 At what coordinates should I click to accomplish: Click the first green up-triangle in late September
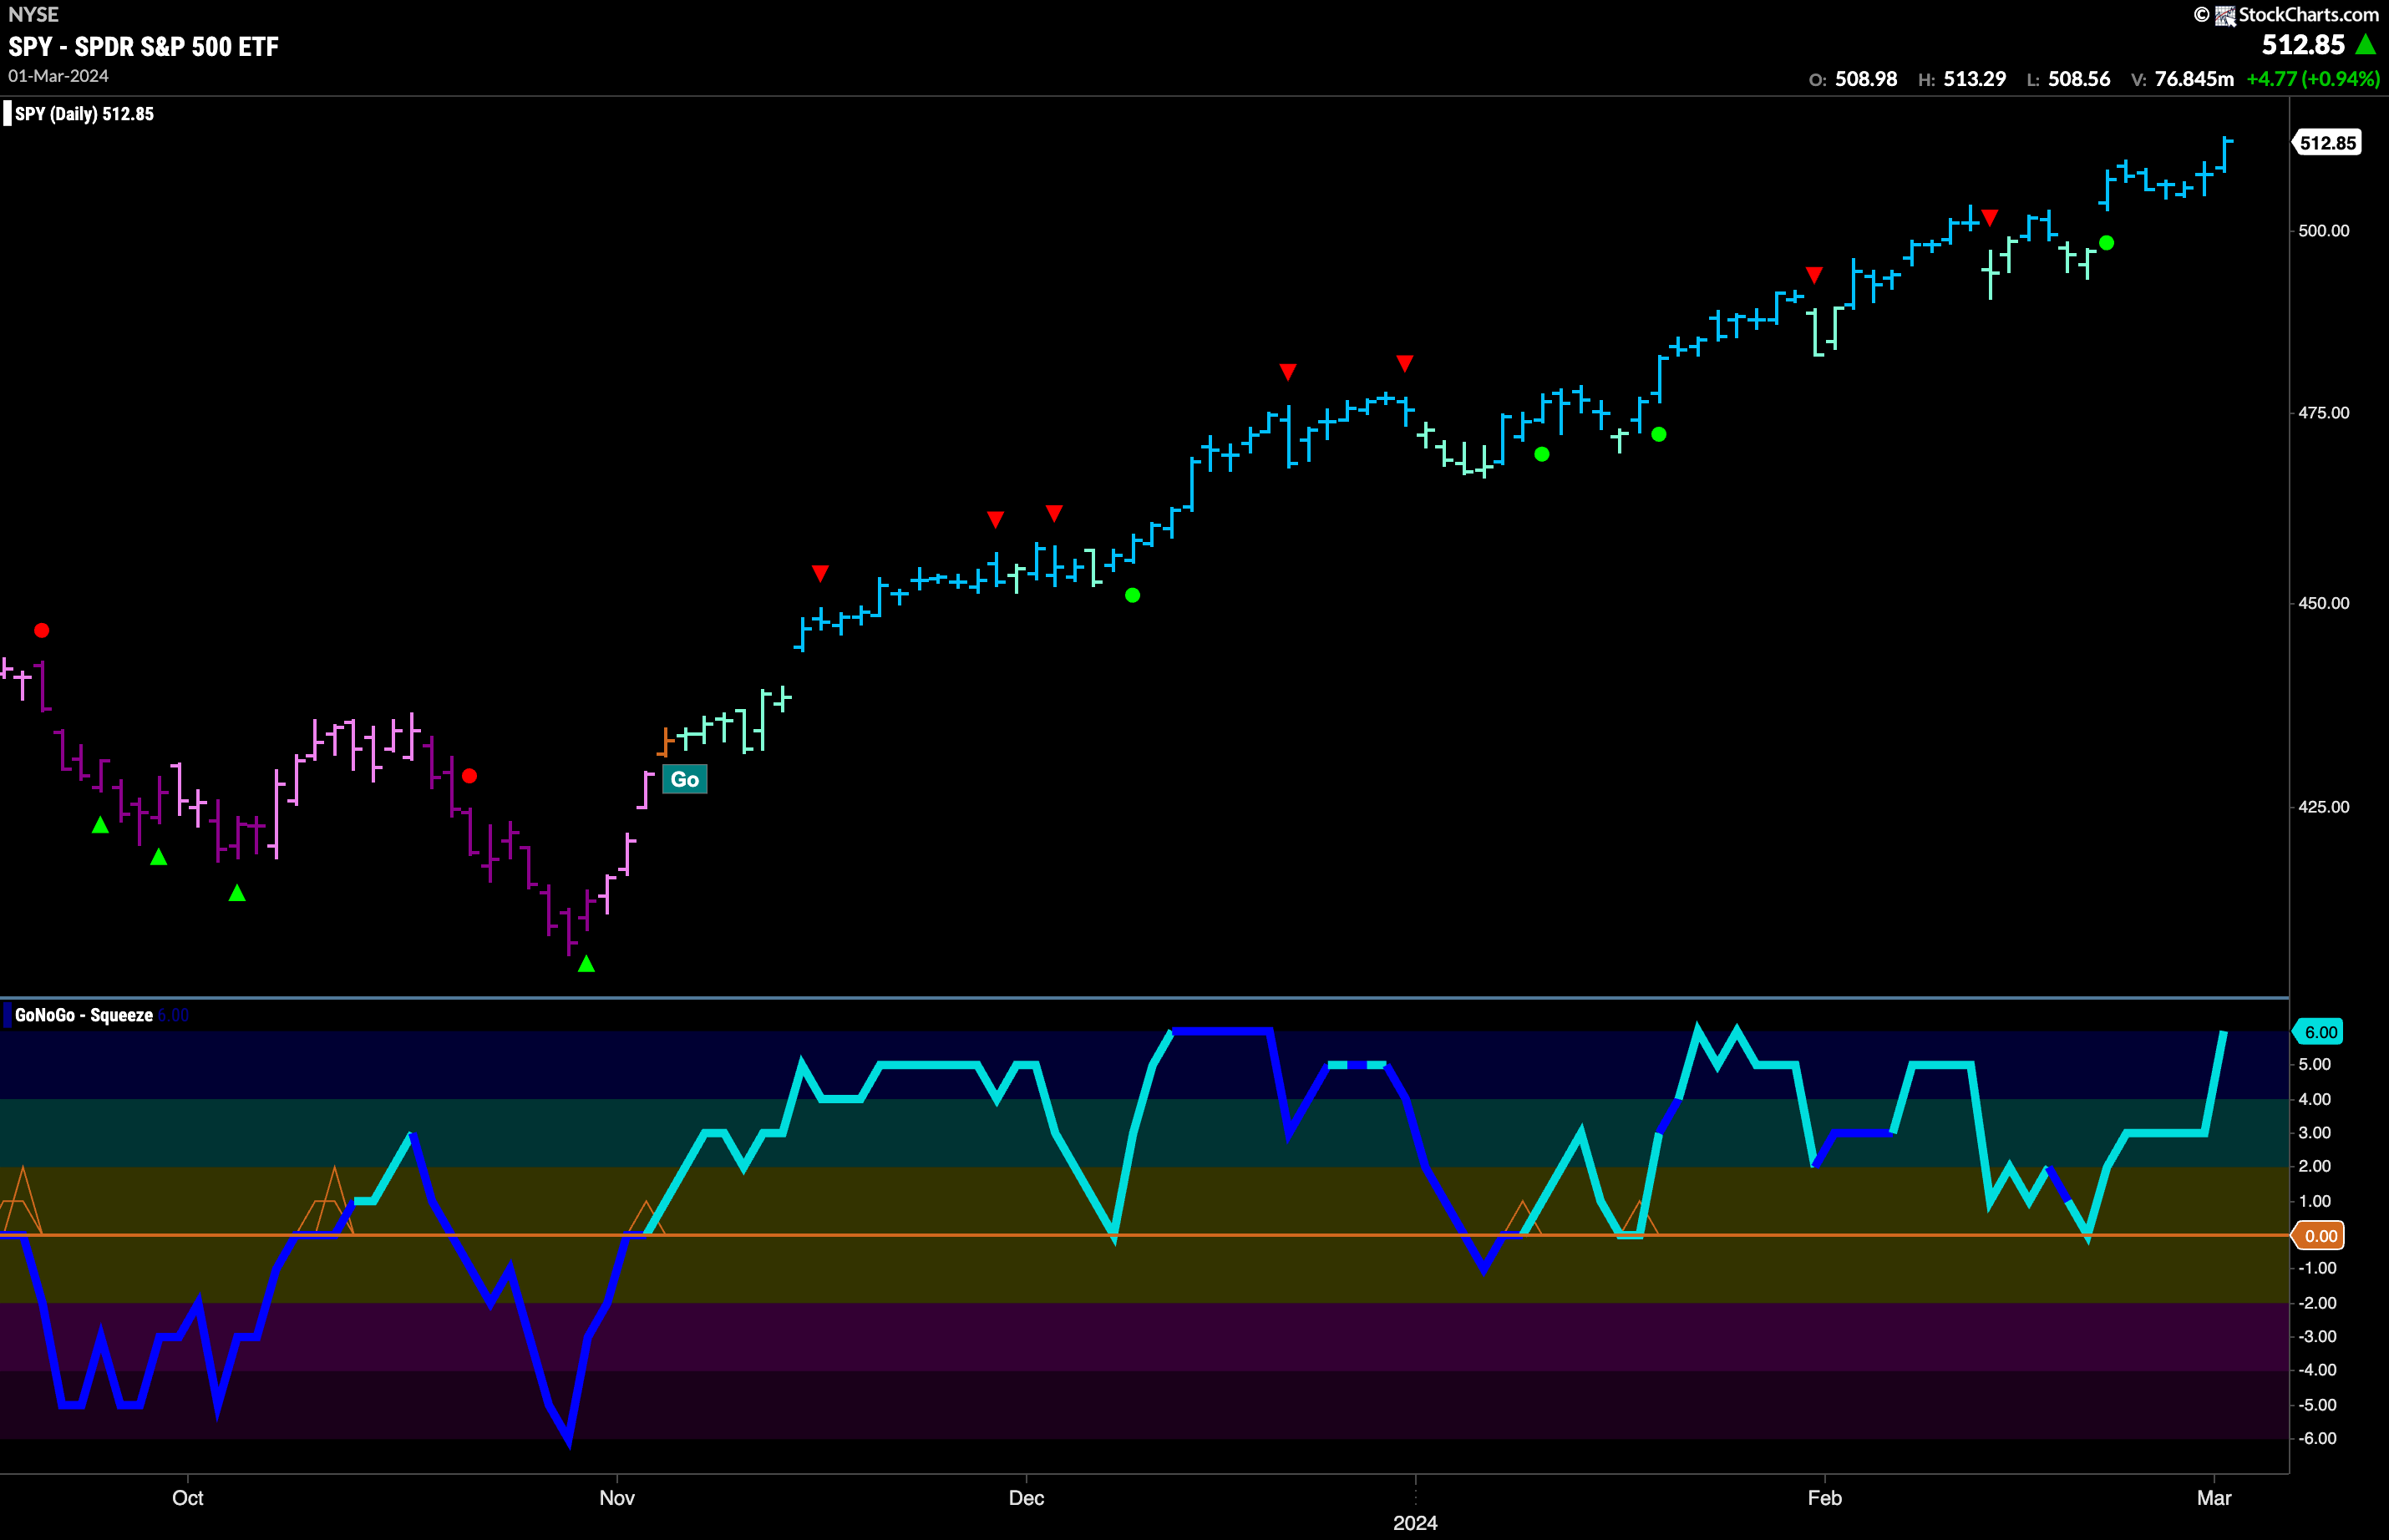(x=100, y=825)
